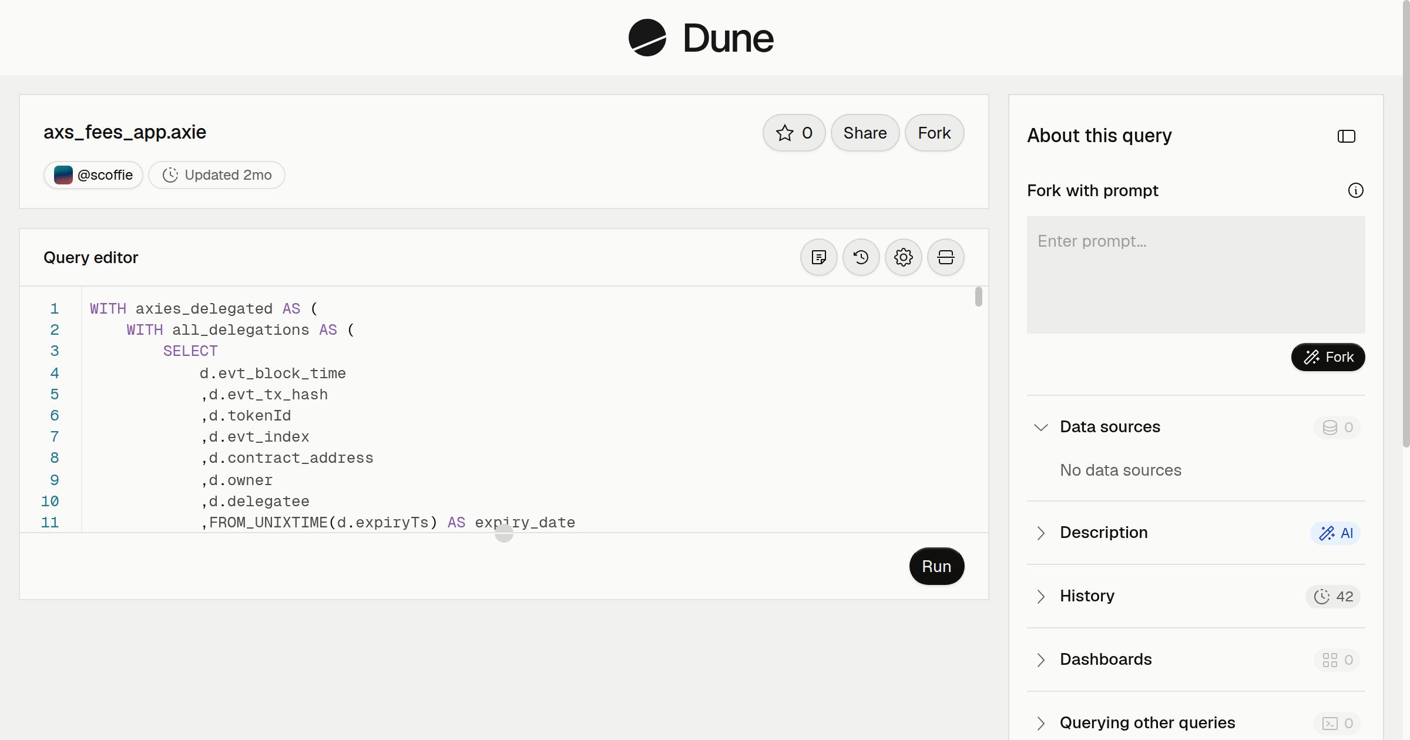Click the Data sources count badge

point(1337,428)
